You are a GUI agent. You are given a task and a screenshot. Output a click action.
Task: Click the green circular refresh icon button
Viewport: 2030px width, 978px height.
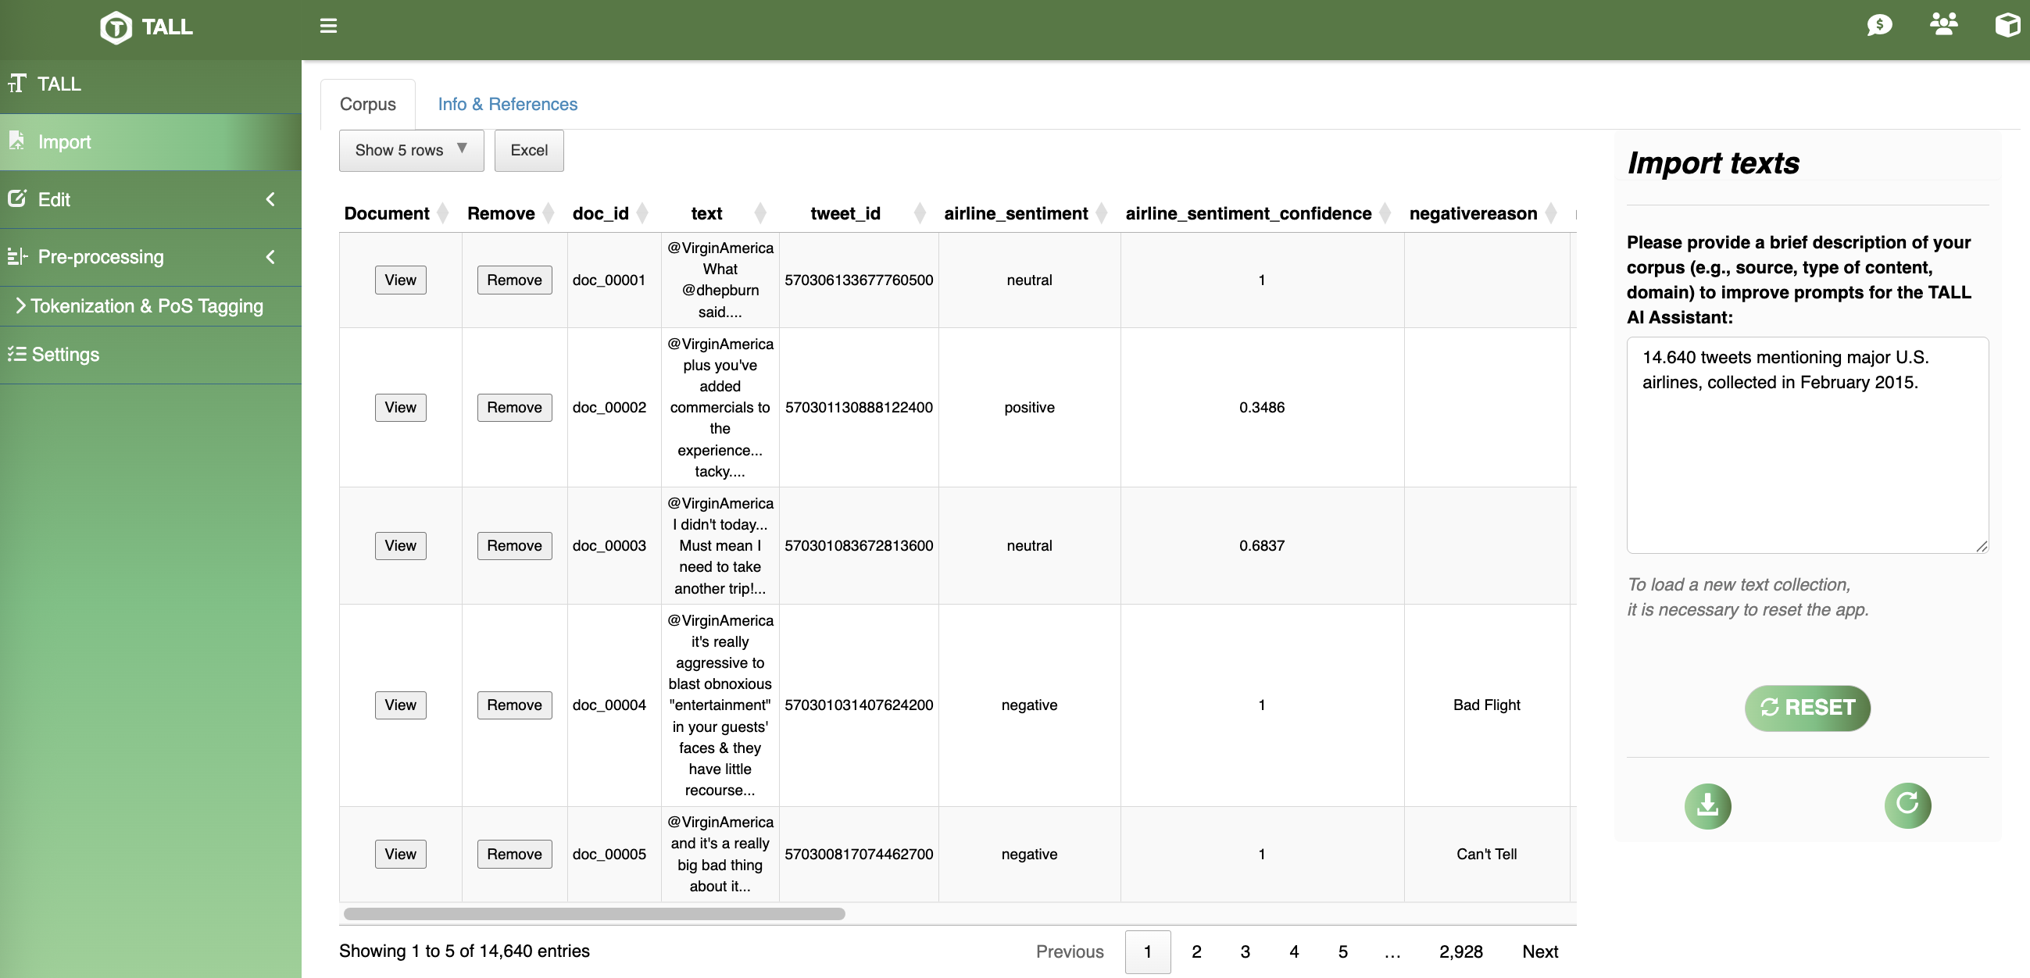(1907, 805)
